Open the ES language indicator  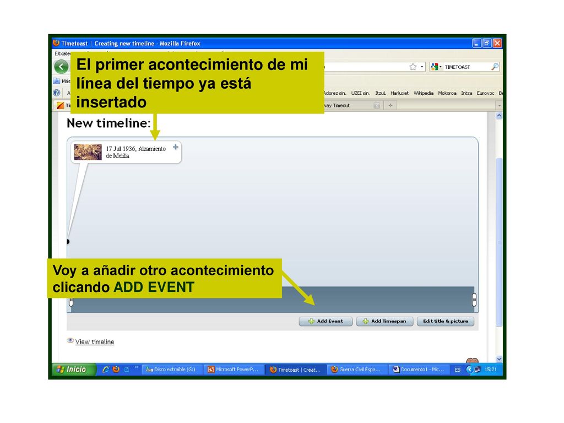pyautogui.click(x=458, y=370)
